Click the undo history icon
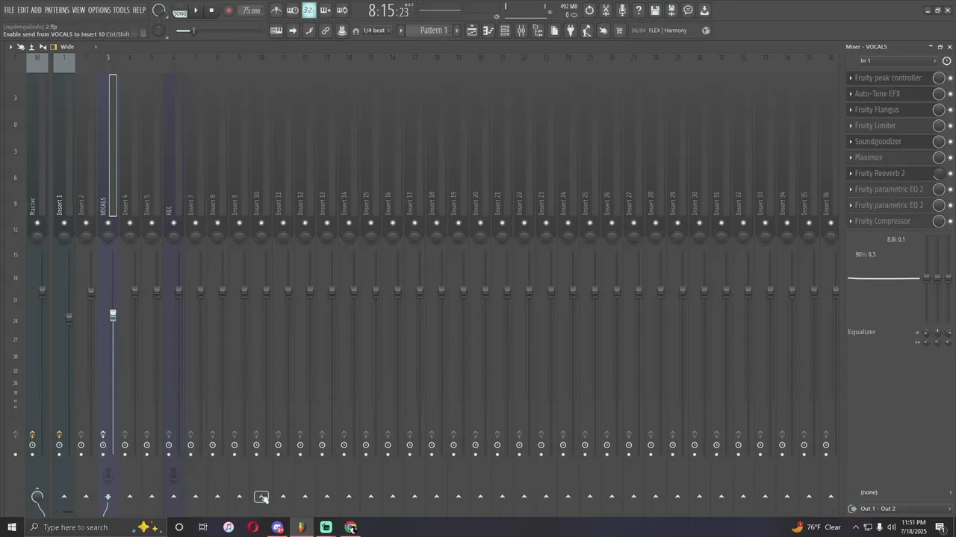 point(589,10)
